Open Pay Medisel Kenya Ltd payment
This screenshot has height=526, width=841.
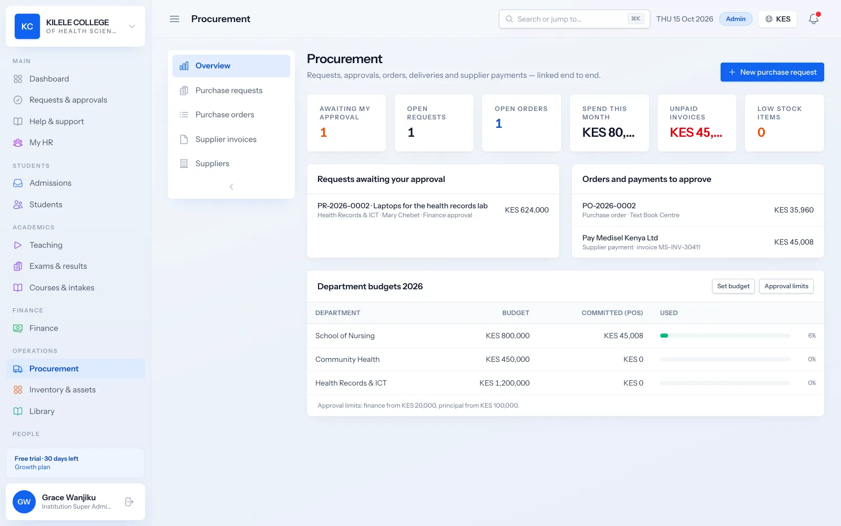point(698,242)
